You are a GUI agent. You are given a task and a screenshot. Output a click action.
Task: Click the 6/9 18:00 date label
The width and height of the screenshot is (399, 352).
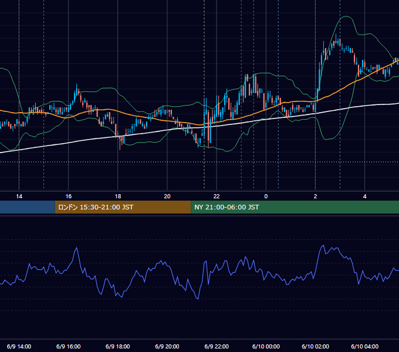click(118, 346)
